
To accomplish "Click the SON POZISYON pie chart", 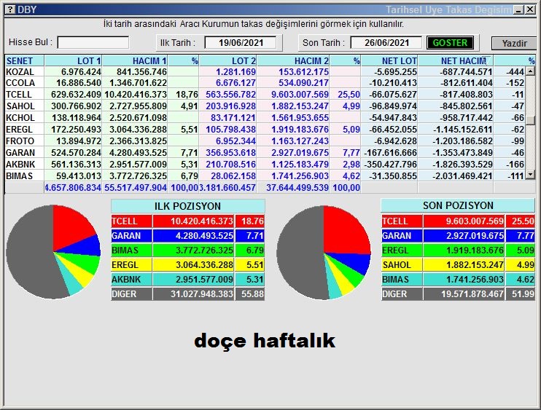I will [324, 253].
